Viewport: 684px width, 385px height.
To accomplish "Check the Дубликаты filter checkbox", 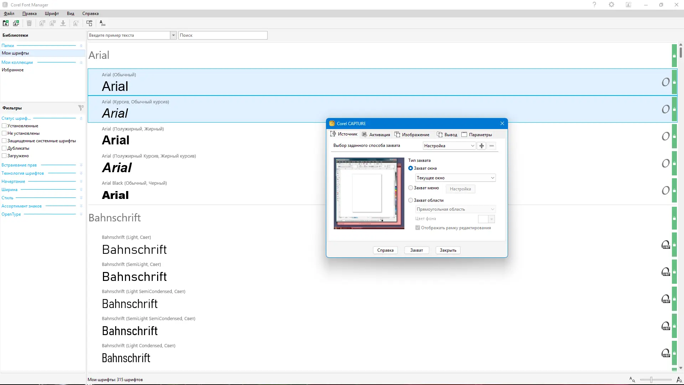I will (4, 148).
